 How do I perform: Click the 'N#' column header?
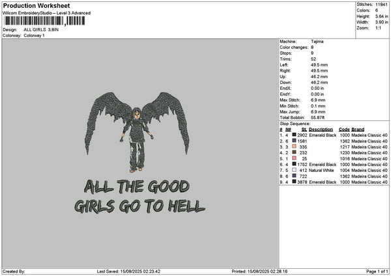tap(288, 130)
